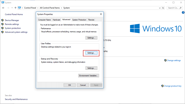This screenshot has width=185, height=104.
Task: Open System protection in the sidebar
Action: point(13,28)
